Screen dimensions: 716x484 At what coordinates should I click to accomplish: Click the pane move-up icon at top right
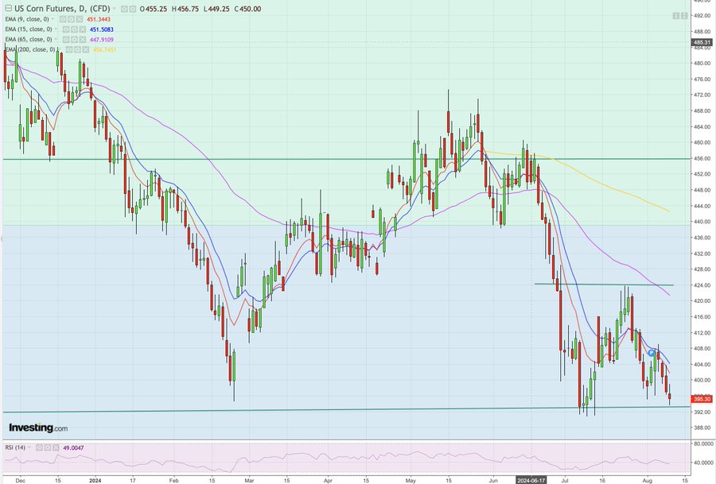tap(675, 16)
